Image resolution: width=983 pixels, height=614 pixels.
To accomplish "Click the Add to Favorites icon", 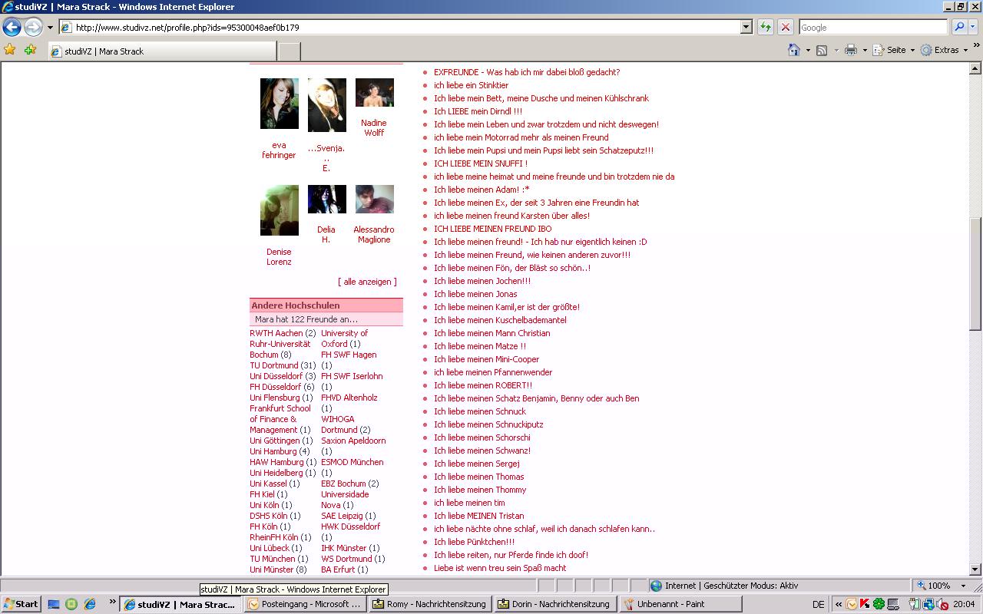I will (30, 50).
